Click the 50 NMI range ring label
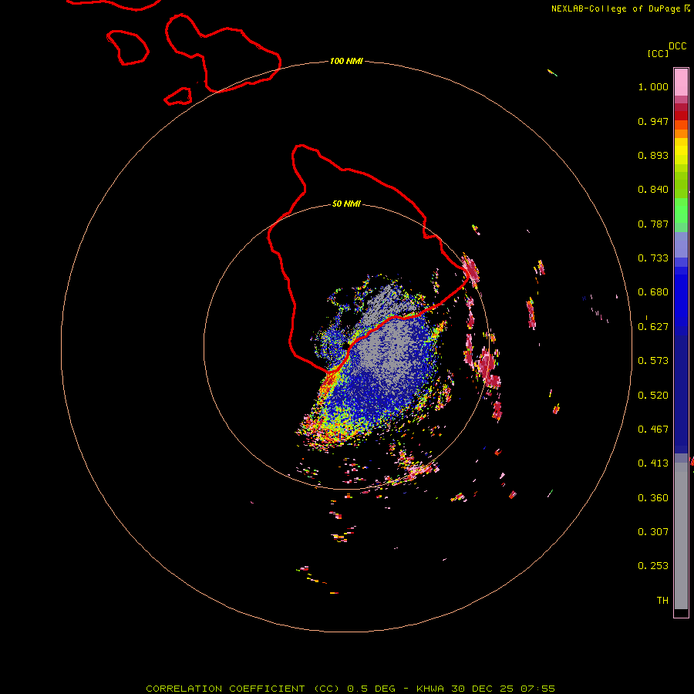 pos(346,204)
